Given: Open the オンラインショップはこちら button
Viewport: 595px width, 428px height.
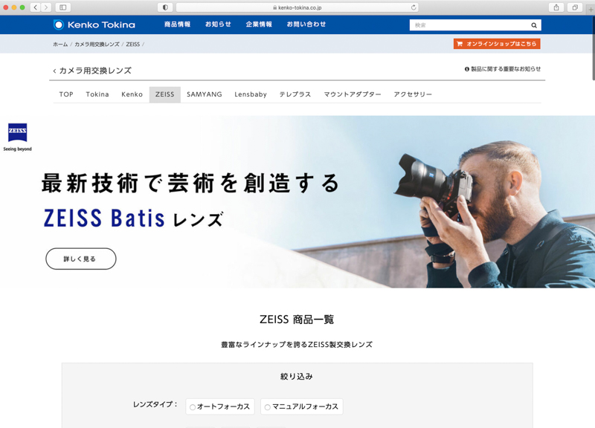Looking at the screenshot, I should 497,44.
